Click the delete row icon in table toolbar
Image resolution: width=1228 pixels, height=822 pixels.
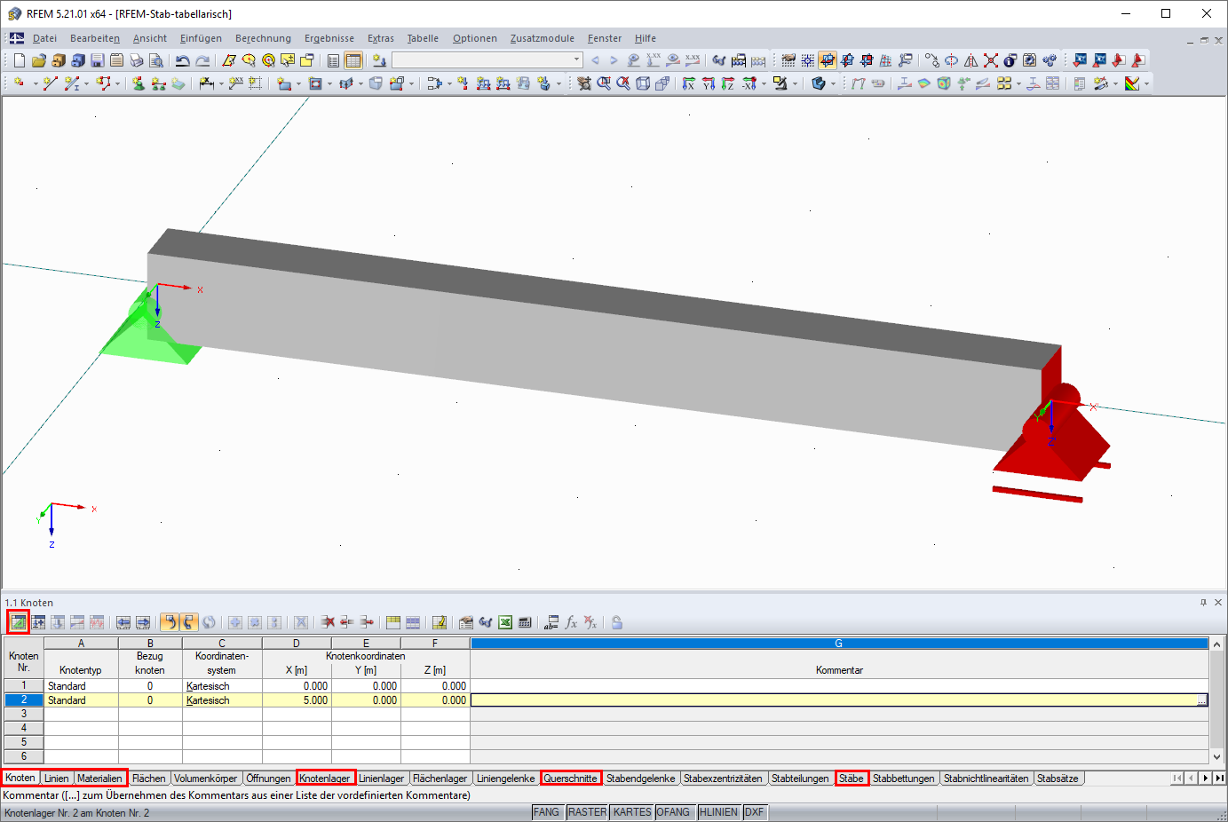point(328,622)
